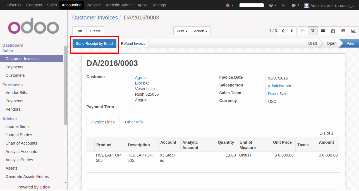Expand the Action dropdown
The height and width of the screenshot is (191, 359).
[201, 31]
